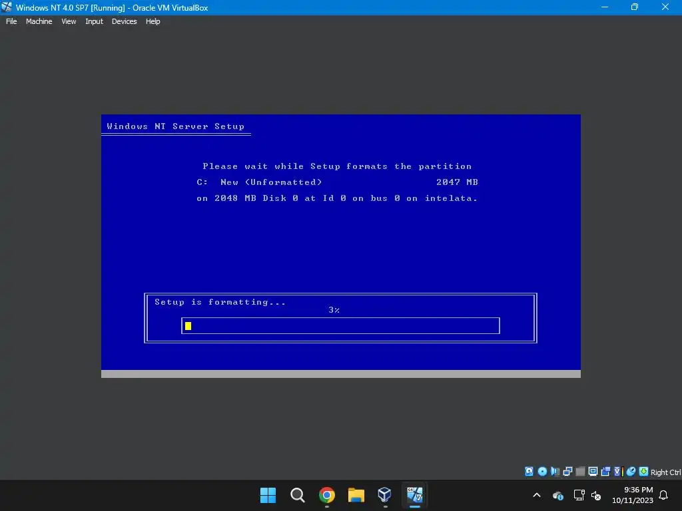The width and height of the screenshot is (682, 511).
Task: Click the green-arrow keyboard capture indicator
Action: pos(644,472)
